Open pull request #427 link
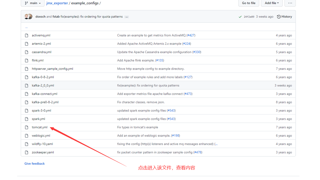 [191, 35]
